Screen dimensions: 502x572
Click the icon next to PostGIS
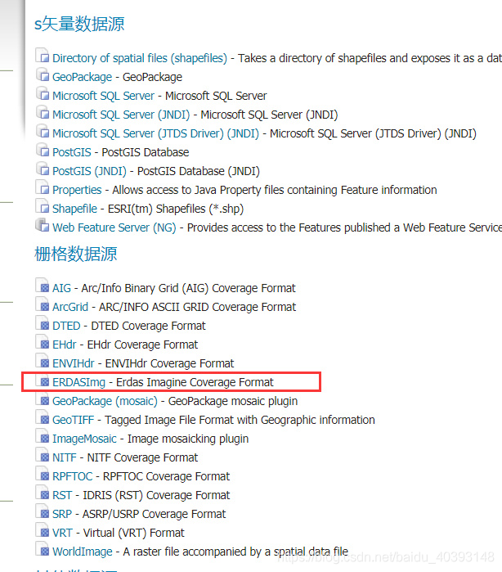tap(43, 150)
